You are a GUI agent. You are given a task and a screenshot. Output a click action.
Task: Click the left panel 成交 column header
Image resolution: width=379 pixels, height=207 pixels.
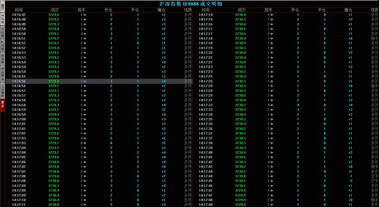[55, 9]
